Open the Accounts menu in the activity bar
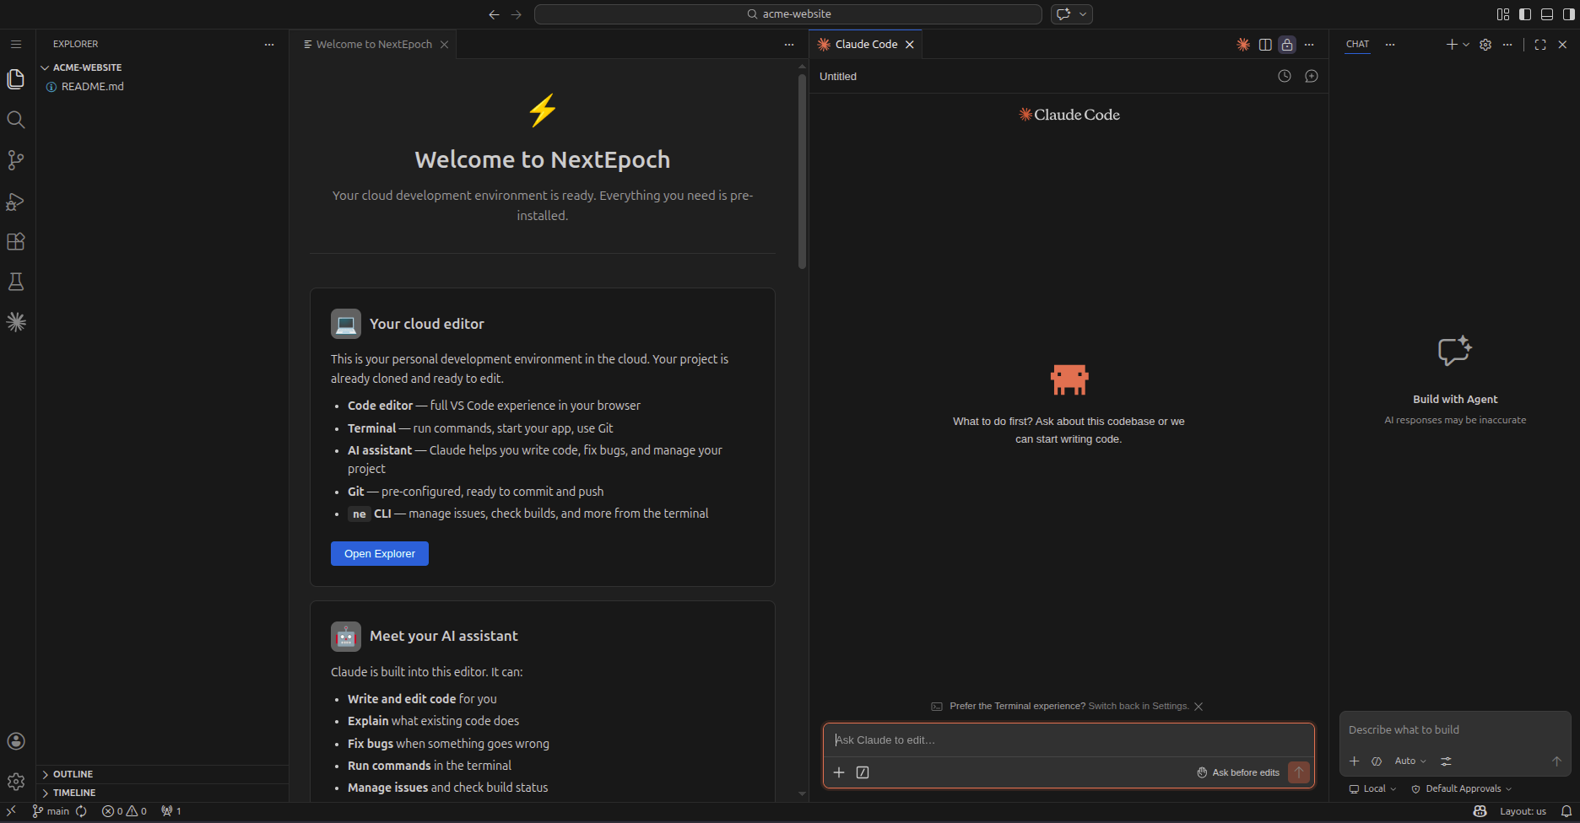Screen dimensions: 1580x823 (x=16, y=741)
